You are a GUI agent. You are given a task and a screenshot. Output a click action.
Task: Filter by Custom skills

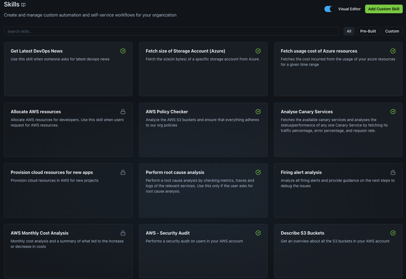click(392, 31)
